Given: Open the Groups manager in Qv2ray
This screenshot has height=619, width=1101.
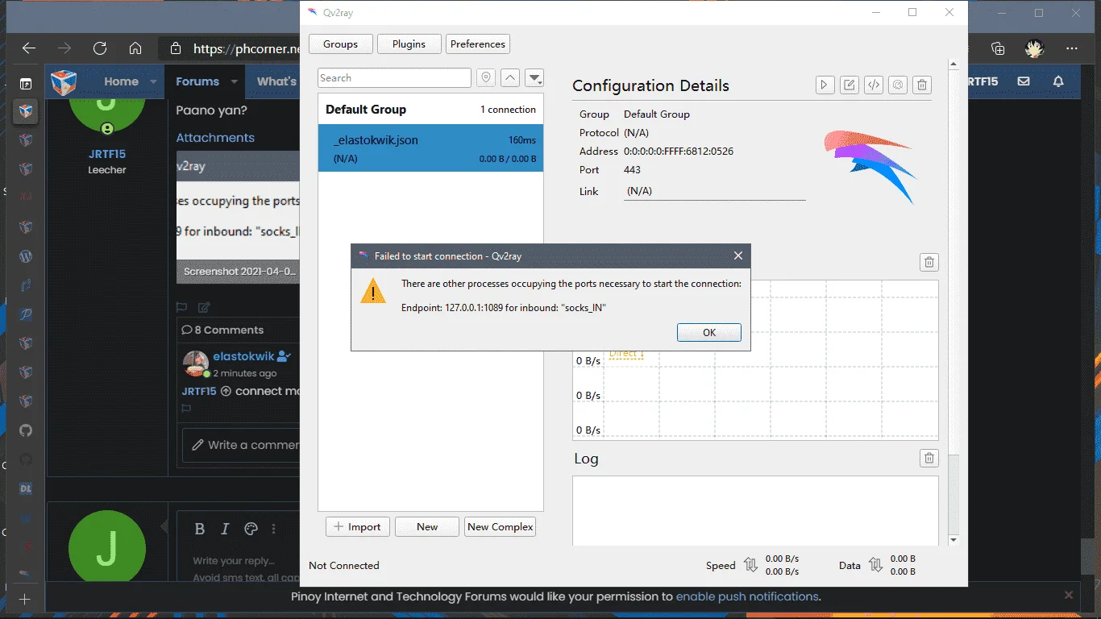Looking at the screenshot, I should (340, 44).
